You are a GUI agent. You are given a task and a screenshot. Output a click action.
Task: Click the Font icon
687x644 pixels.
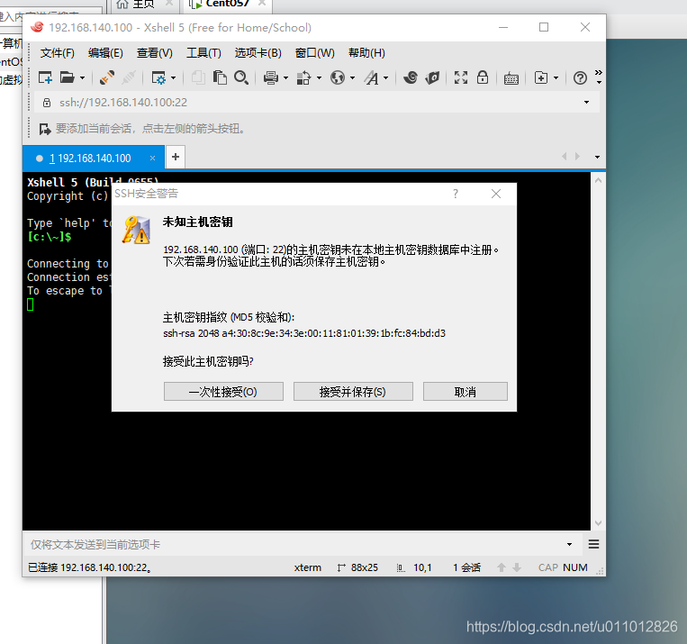372,77
